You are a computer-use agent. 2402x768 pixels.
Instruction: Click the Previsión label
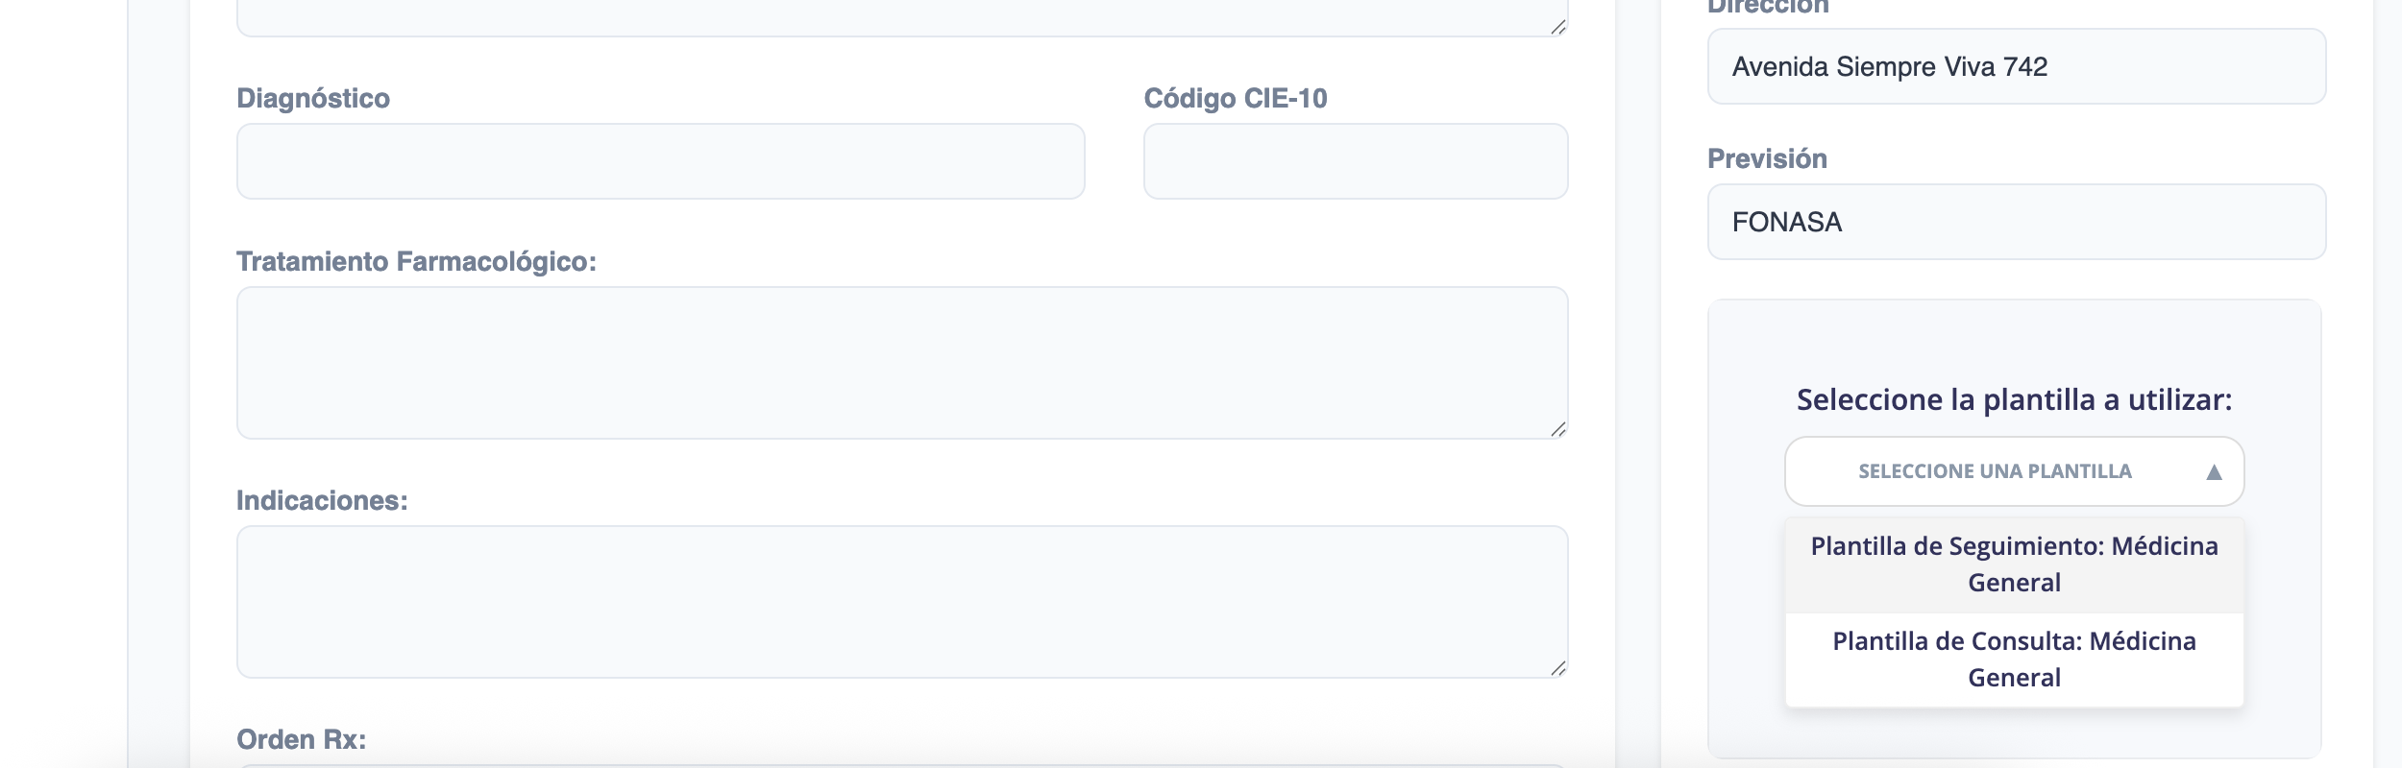pos(1768,158)
